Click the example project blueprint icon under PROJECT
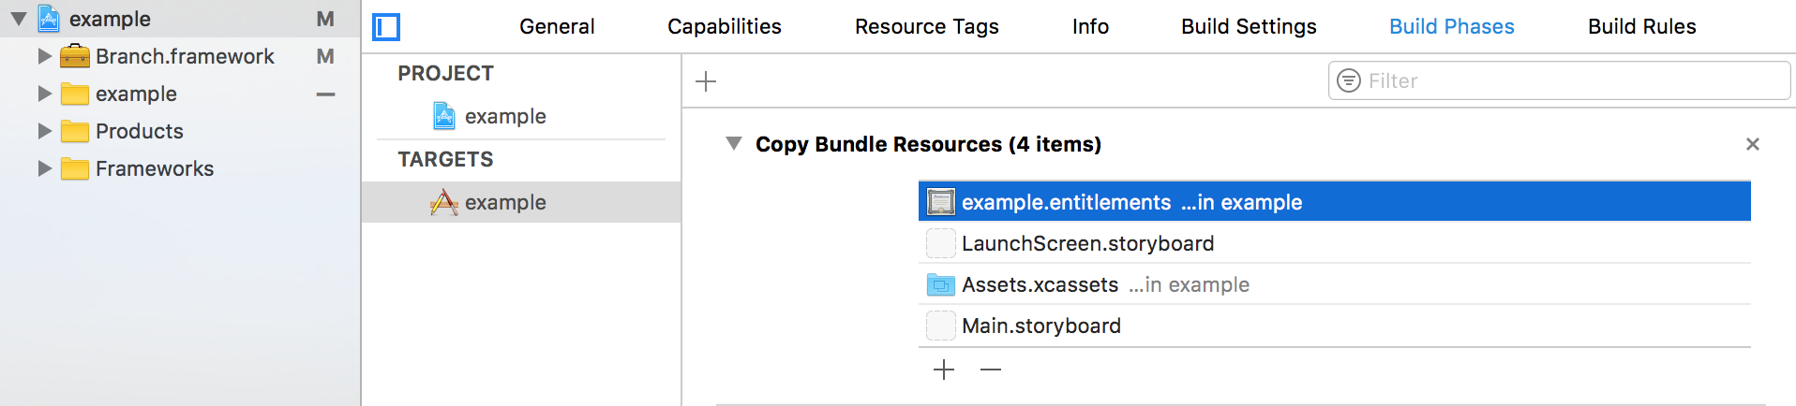1796x406 pixels. (444, 116)
